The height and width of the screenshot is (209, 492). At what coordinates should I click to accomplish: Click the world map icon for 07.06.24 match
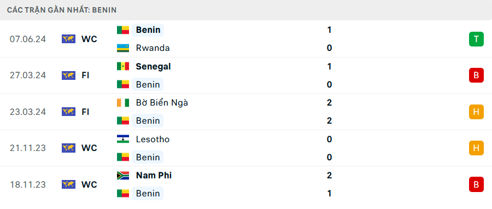68,39
